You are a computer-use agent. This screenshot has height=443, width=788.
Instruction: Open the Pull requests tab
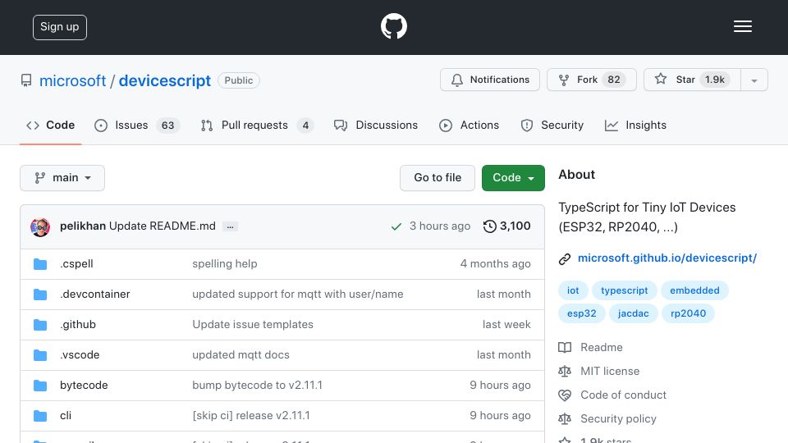pos(257,125)
